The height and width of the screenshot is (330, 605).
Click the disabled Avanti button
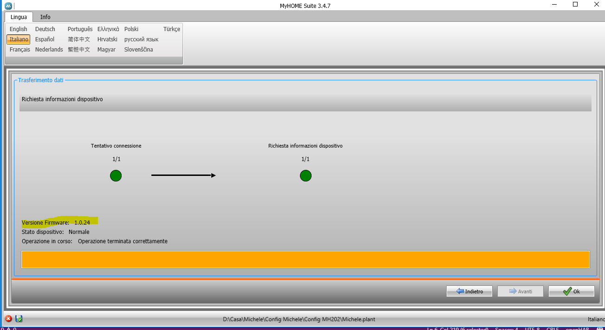pos(520,291)
